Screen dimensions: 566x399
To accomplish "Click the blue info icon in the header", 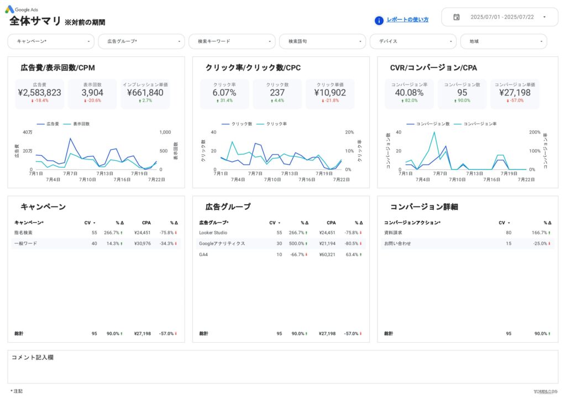I will pyautogui.click(x=378, y=20).
